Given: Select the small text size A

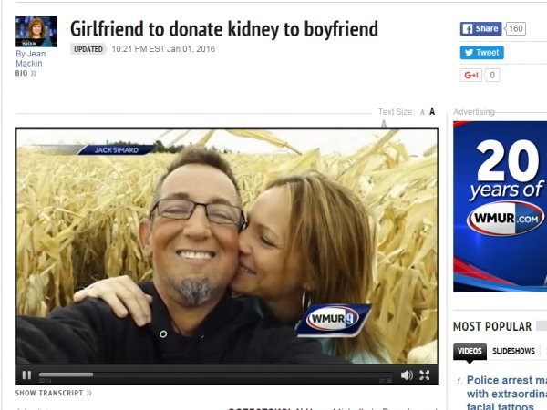Looking at the screenshot, I should (x=422, y=112).
